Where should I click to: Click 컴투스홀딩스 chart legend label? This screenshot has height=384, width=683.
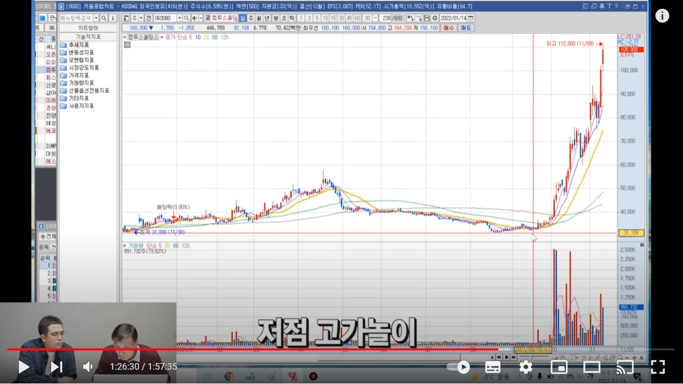click(x=143, y=37)
